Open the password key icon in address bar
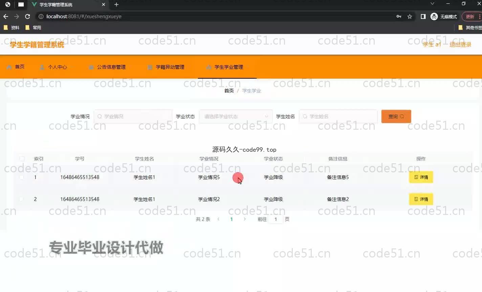The width and height of the screenshot is (482, 292). click(x=399, y=17)
